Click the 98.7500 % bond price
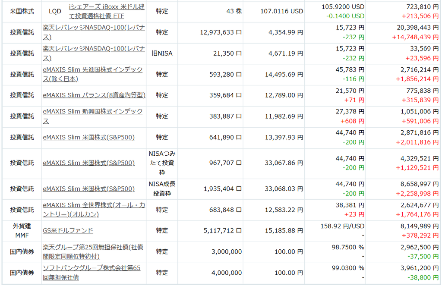This screenshot has width=442, height=286. (348, 247)
